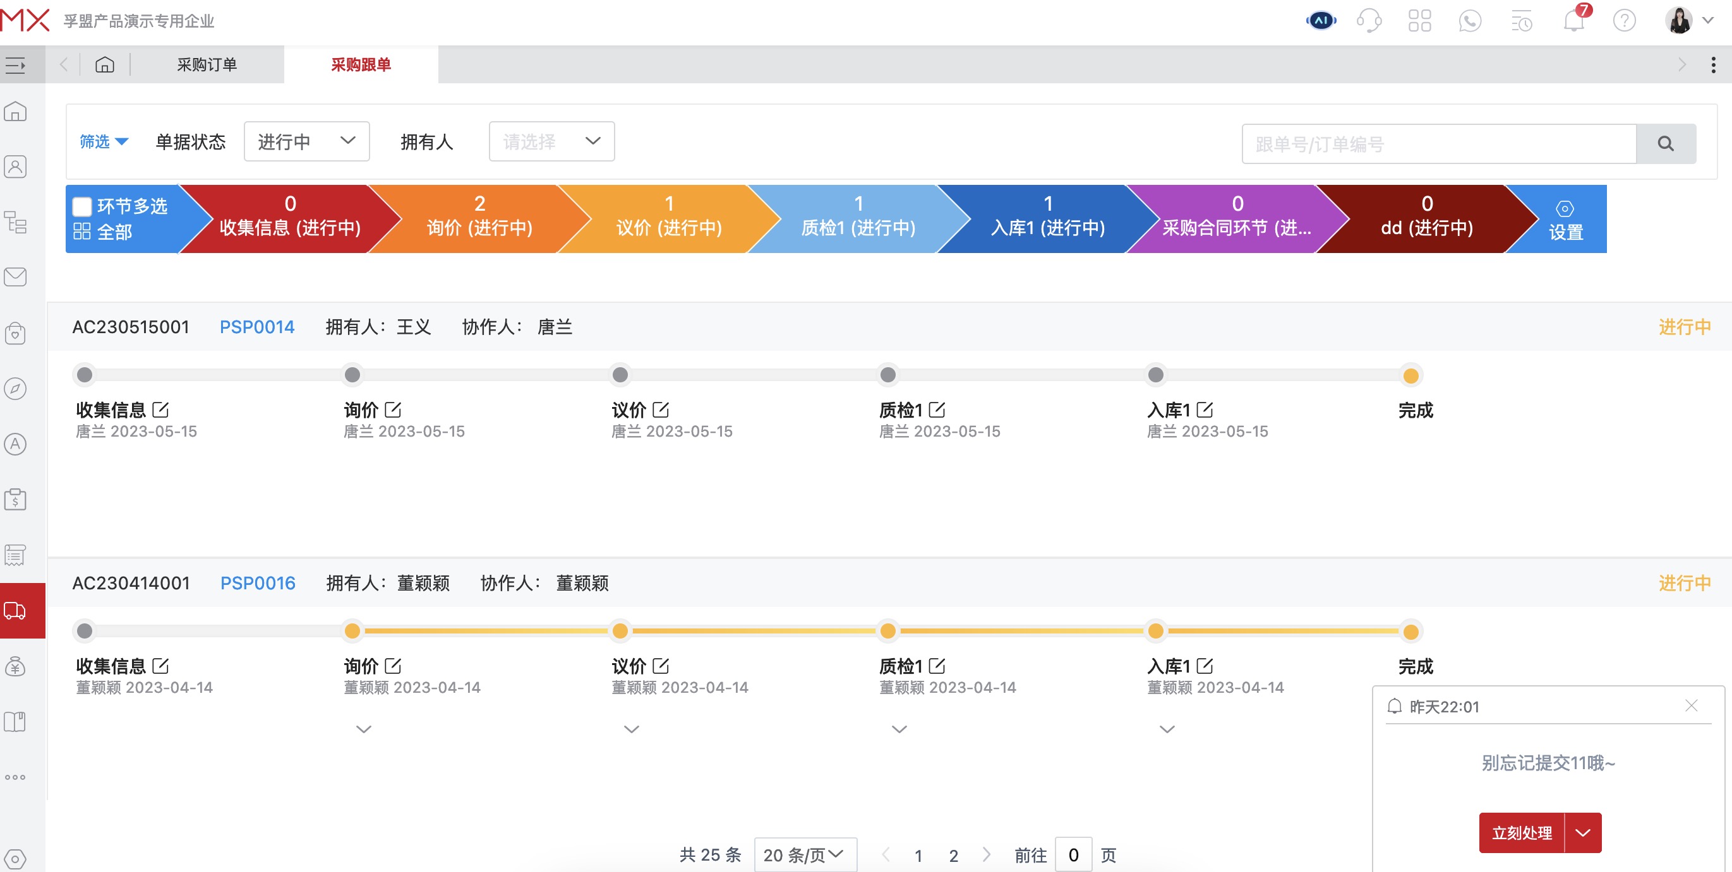
Task: Open the mail icon in the left sidebar
Action: [x=15, y=277]
